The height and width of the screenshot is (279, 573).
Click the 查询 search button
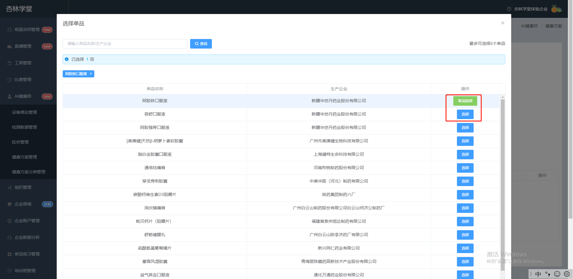tap(201, 44)
